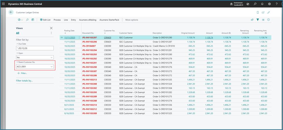Click Edit List action
283x130 pixels.
45,20
